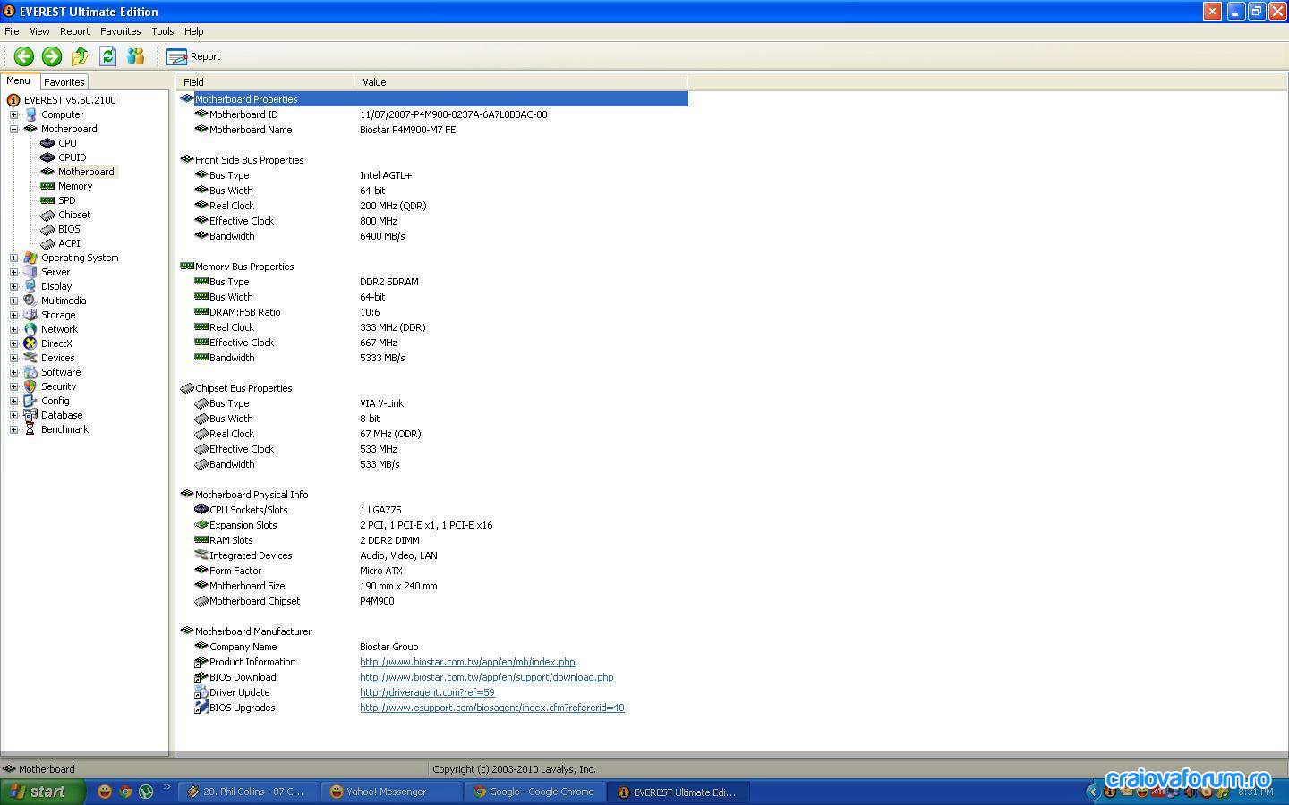Select the CPU chip icon in tree
Viewport: 1289px width, 805px height.
(47, 143)
